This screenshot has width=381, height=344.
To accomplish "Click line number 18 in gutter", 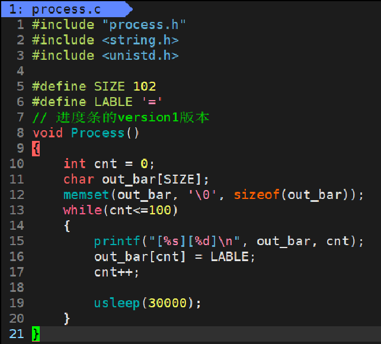I will pyautogui.click(x=17, y=287).
